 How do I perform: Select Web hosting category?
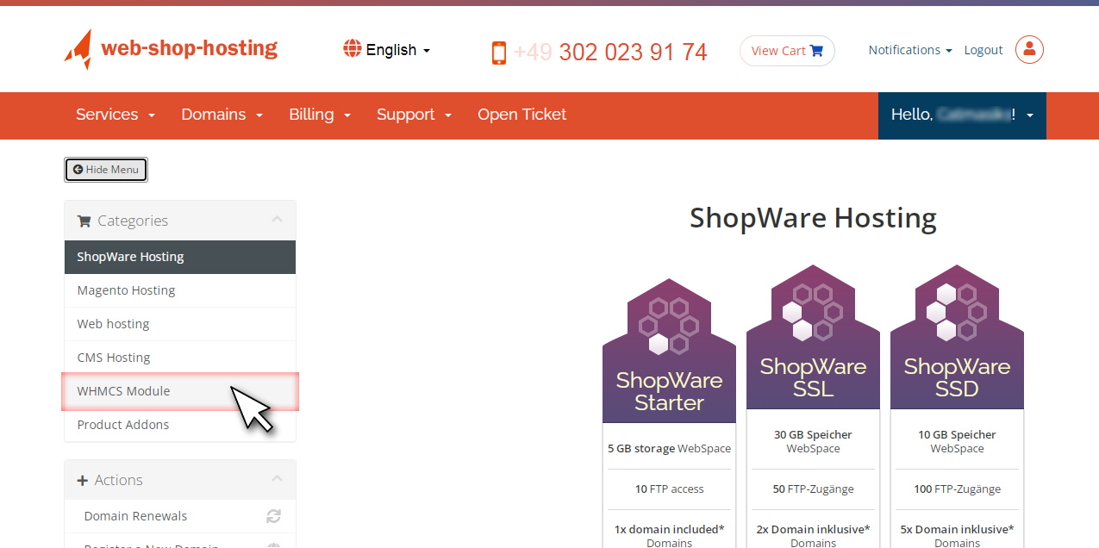[x=180, y=324]
